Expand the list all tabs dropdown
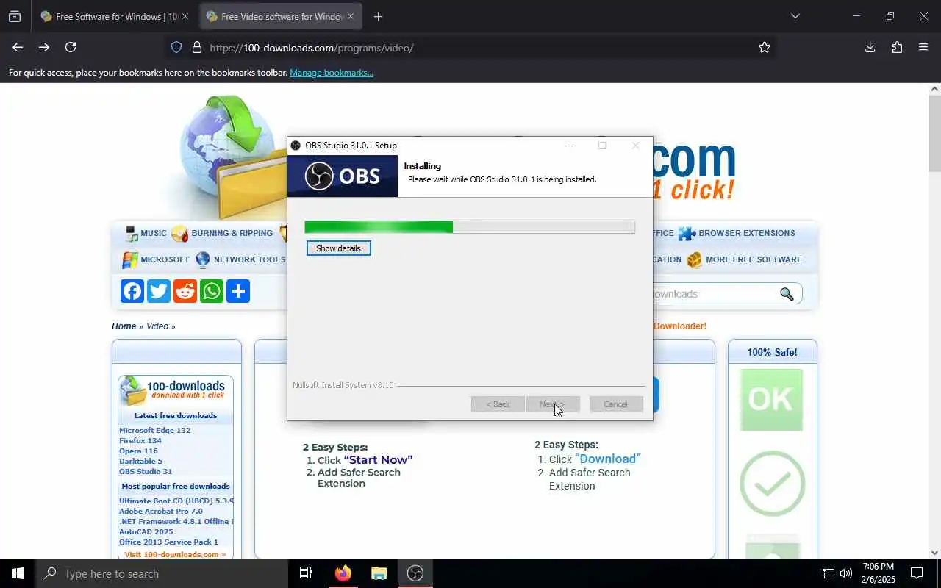Viewport: 941px width, 588px height. 795,16
